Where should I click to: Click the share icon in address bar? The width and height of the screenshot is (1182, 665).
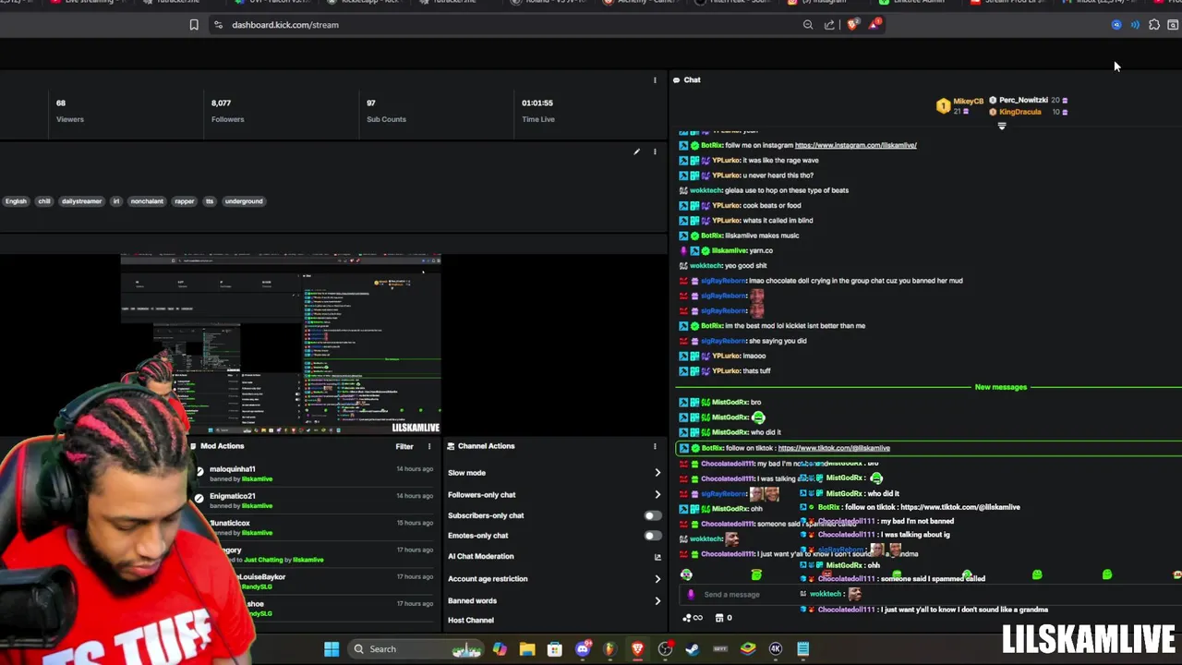pos(829,25)
